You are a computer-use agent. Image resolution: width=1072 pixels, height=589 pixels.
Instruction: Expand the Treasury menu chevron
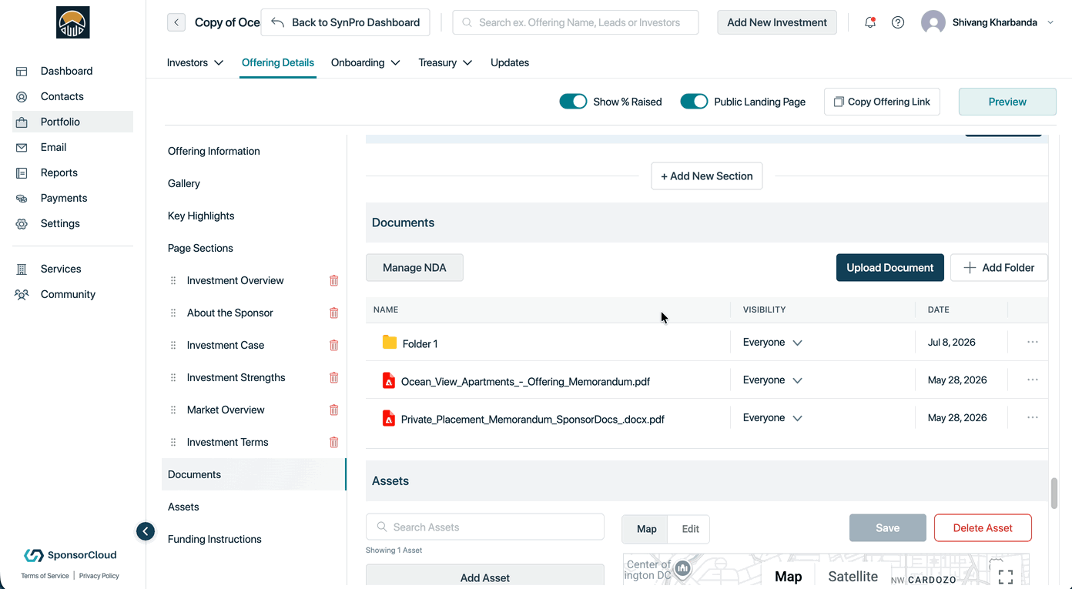click(467, 63)
